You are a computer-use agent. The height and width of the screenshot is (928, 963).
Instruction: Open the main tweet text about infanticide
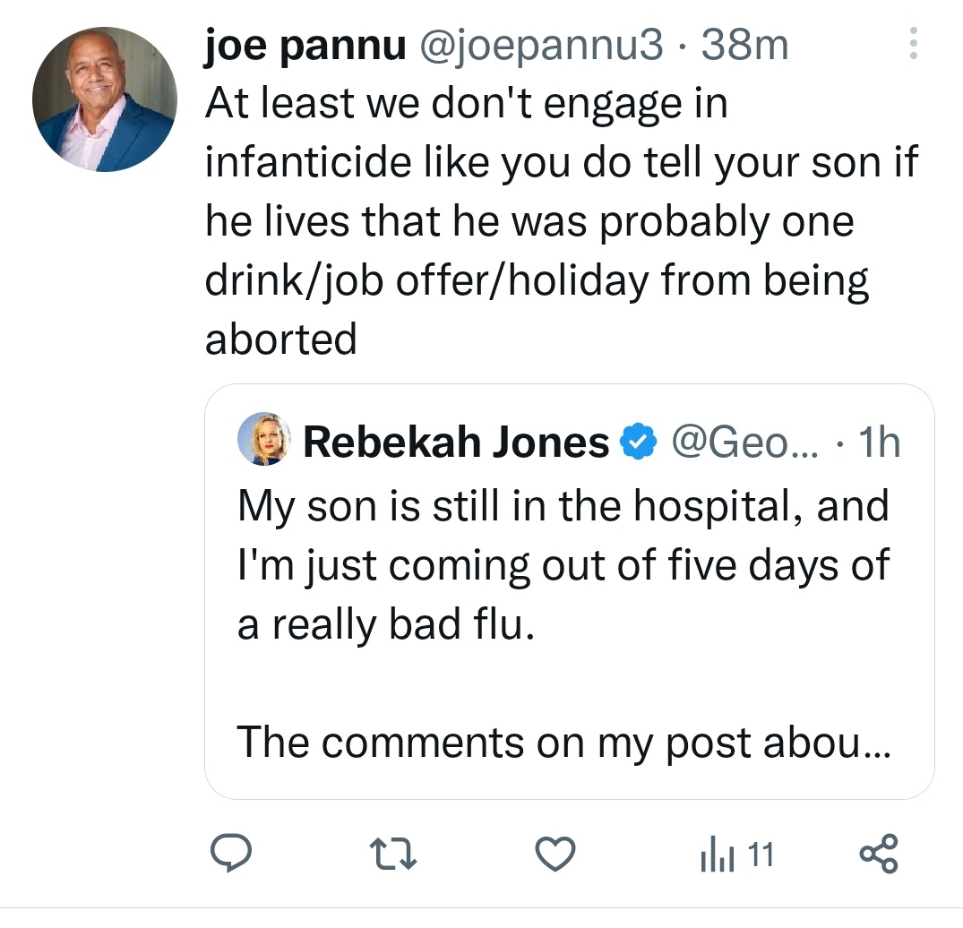tap(555, 221)
